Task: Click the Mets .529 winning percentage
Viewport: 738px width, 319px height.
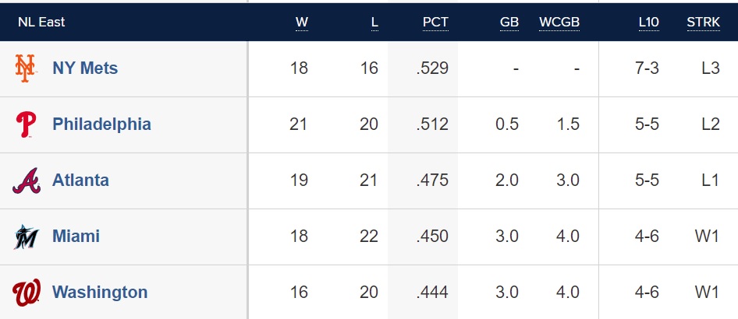Action: [x=432, y=68]
